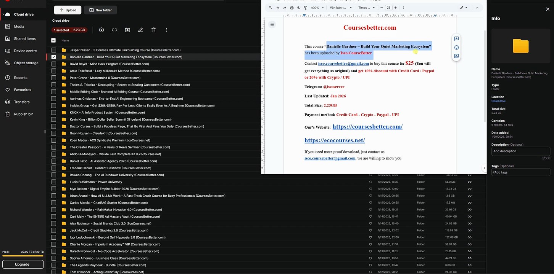This screenshot has width=554, height=274.
Task: Click link icon on Mye Deleon row
Action: click(469, 189)
